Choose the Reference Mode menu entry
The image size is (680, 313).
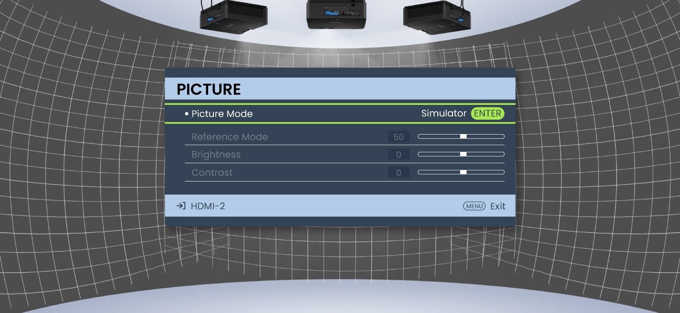click(x=230, y=137)
